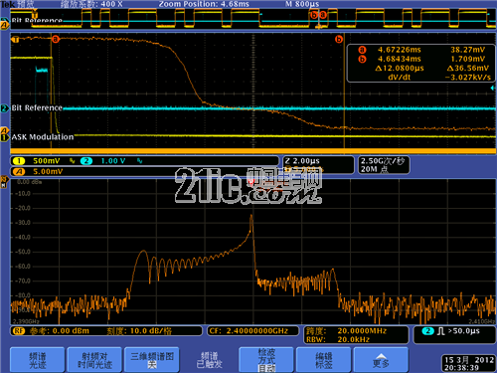This screenshot has width=497, height=373.
Task: Click the orange trigger T marker in zoom window
Action: click(15, 40)
